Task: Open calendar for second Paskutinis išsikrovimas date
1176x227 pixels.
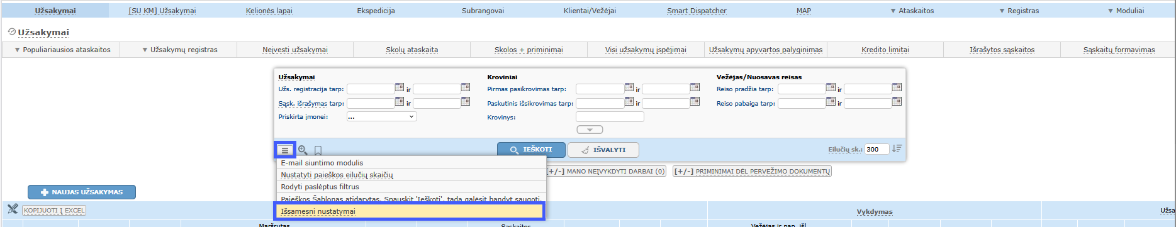Action: pos(695,102)
